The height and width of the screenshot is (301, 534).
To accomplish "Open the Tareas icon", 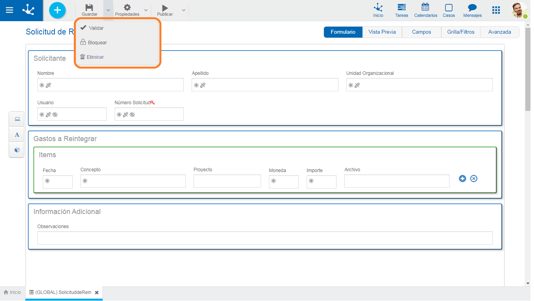I will [x=402, y=10].
